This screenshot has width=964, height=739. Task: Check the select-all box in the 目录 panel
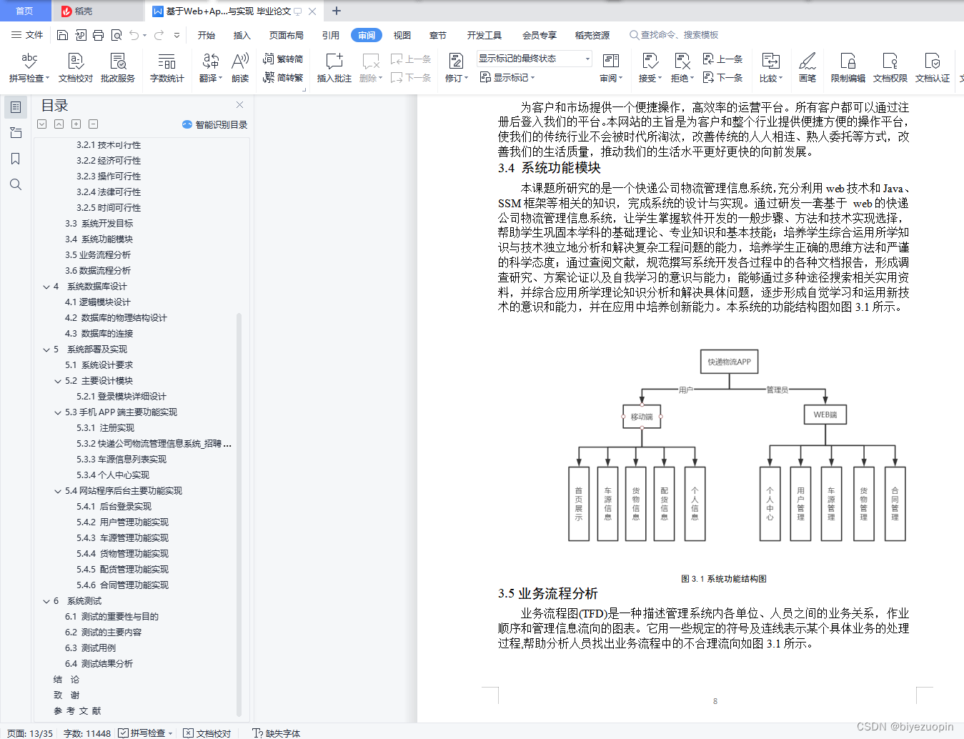tap(41, 124)
